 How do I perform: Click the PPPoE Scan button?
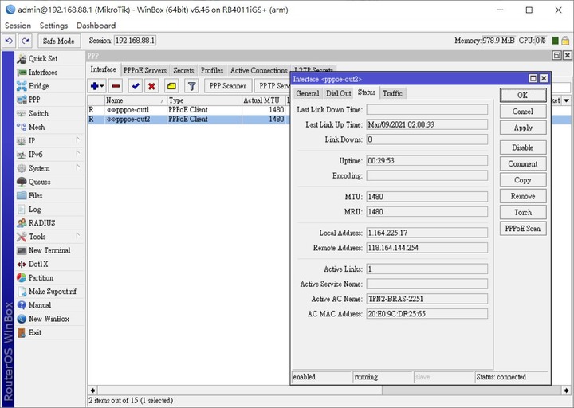523,229
